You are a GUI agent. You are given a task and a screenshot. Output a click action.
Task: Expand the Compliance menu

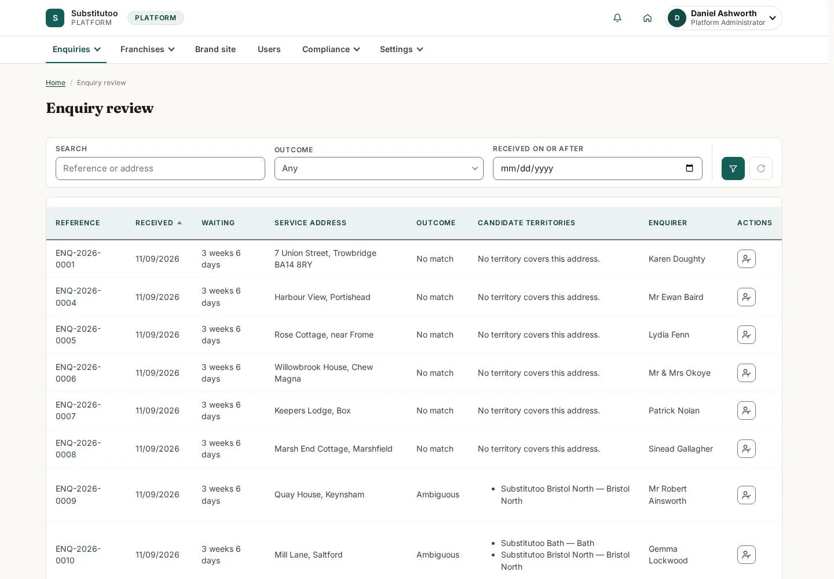(x=331, y=49)
